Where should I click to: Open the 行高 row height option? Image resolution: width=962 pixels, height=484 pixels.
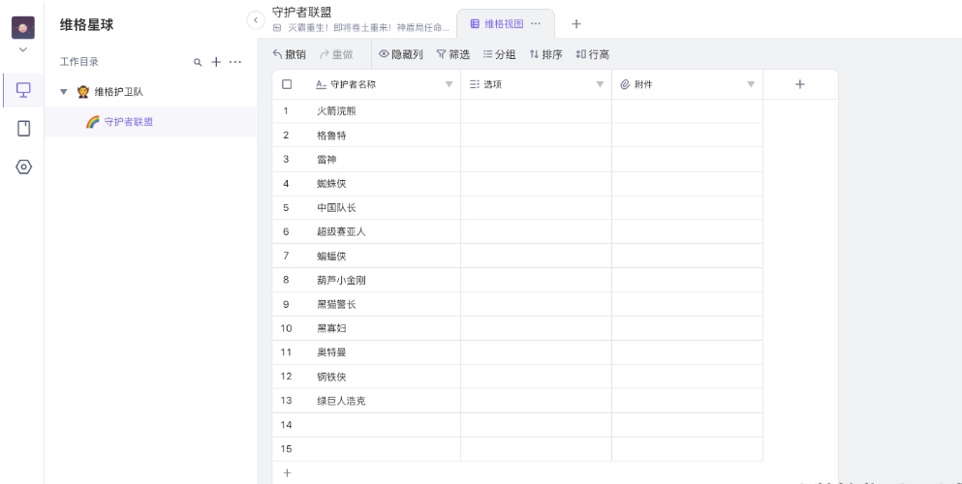click(x=592, y=54)
